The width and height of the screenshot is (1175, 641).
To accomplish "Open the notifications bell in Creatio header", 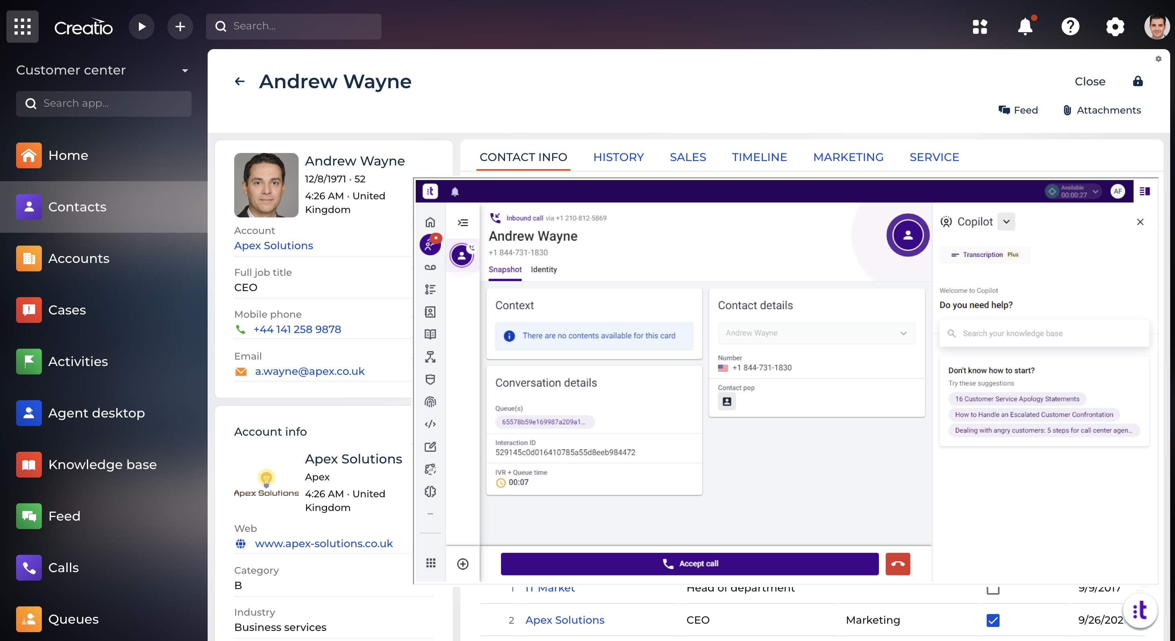I will [x=1025, y=27].
